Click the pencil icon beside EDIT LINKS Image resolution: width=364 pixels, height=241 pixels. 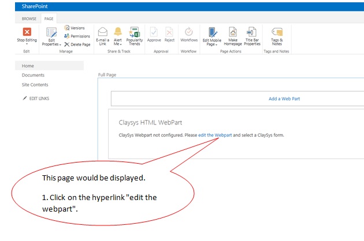(25, 98)
